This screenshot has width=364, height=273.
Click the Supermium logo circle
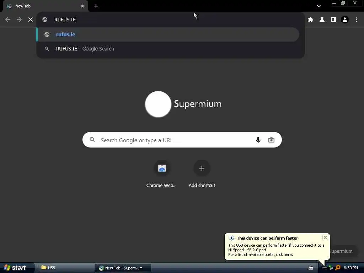click(158, 104)
